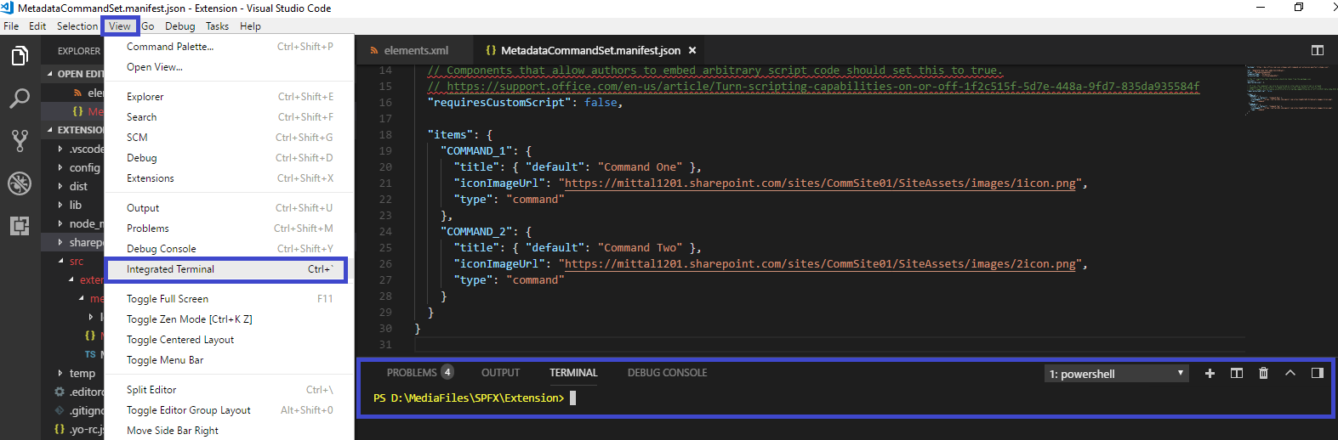Choose Toggle Zen Mode

pos(229,319)
